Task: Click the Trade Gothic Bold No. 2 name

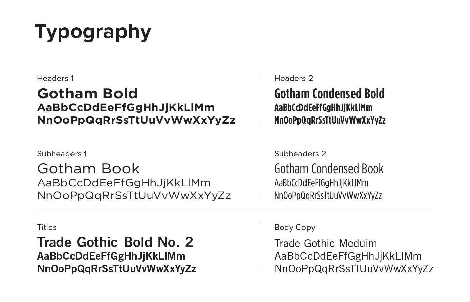Action: (115, 242)
